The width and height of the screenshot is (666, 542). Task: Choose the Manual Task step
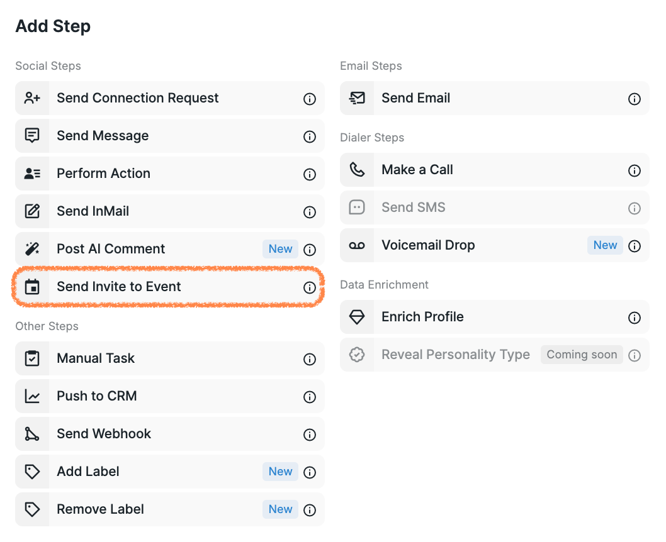[96, 358]
